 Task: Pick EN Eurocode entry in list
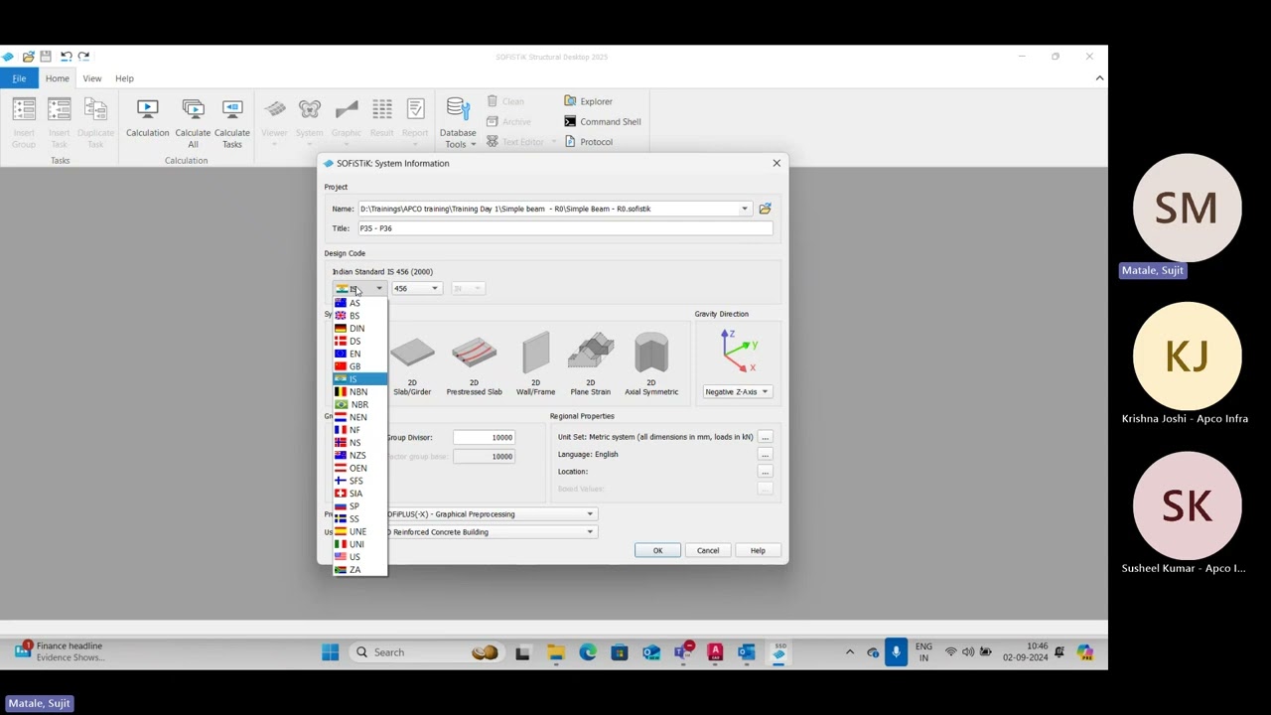tap(359, 354)
